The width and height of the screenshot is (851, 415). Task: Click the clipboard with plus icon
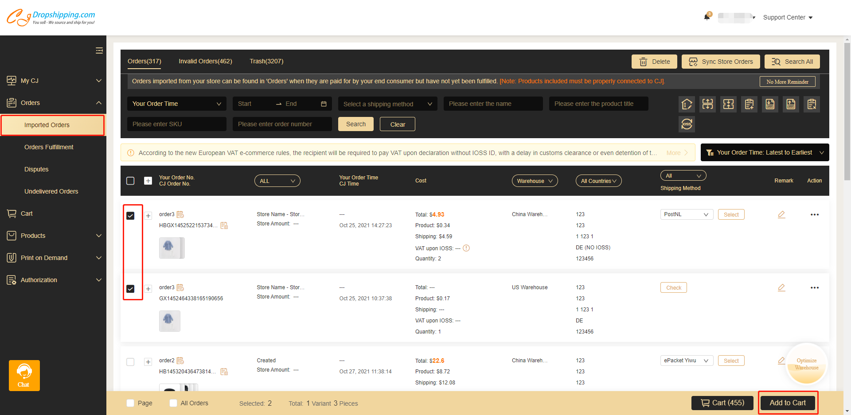[749, 104]
